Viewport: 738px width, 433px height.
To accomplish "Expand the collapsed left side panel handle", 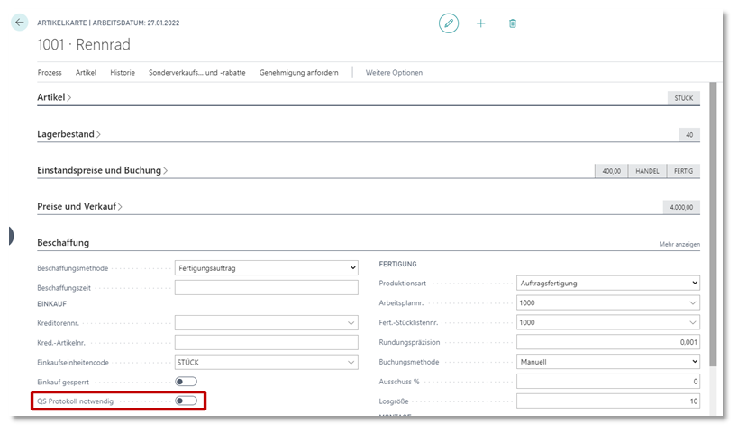I will click(11, 236).
